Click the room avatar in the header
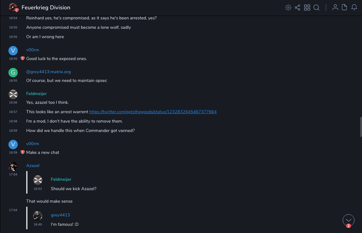 point(13,8)
